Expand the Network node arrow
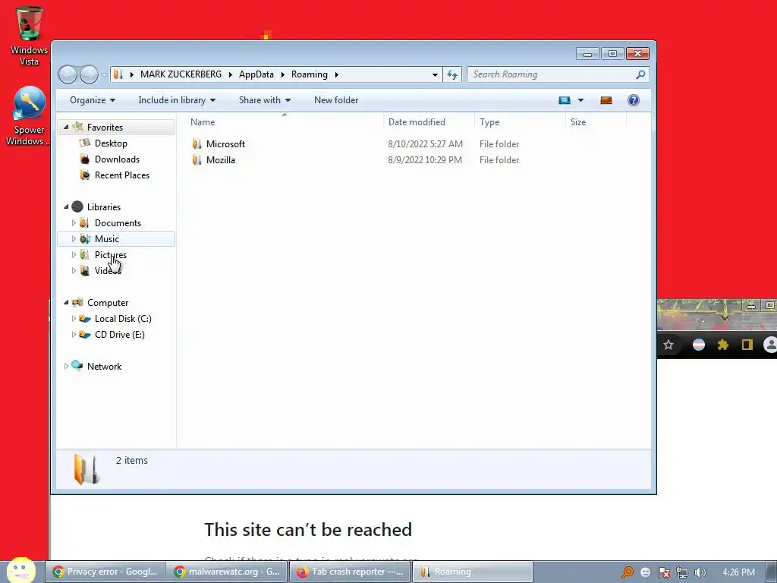777x583 pixels. [66, 367]
